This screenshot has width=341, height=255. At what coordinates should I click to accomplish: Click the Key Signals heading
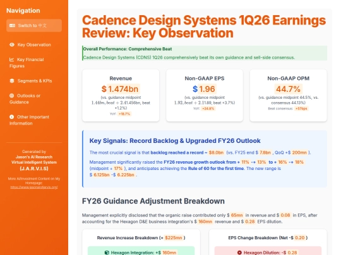point(175,141)
